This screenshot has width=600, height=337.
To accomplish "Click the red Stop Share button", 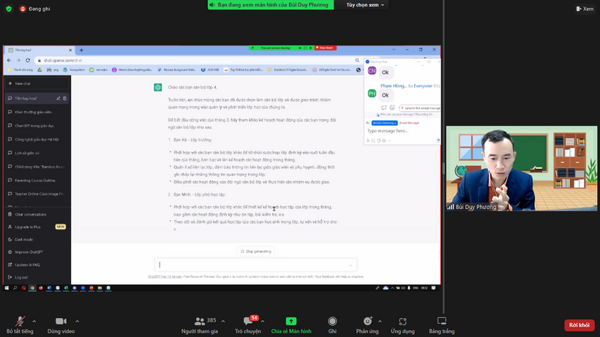I will pos(326,48).
